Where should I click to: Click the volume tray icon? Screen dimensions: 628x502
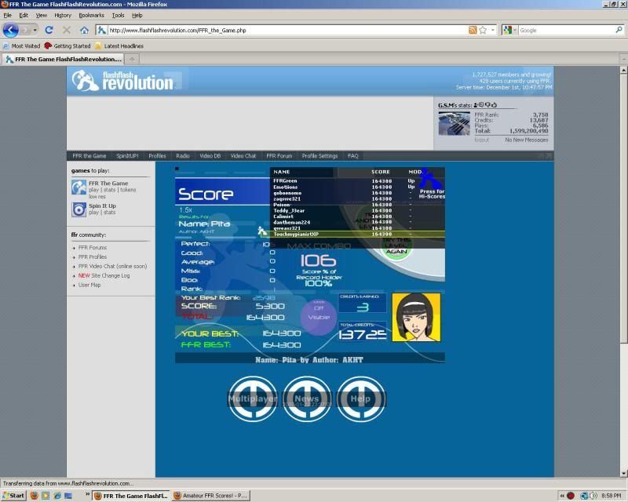593,496
